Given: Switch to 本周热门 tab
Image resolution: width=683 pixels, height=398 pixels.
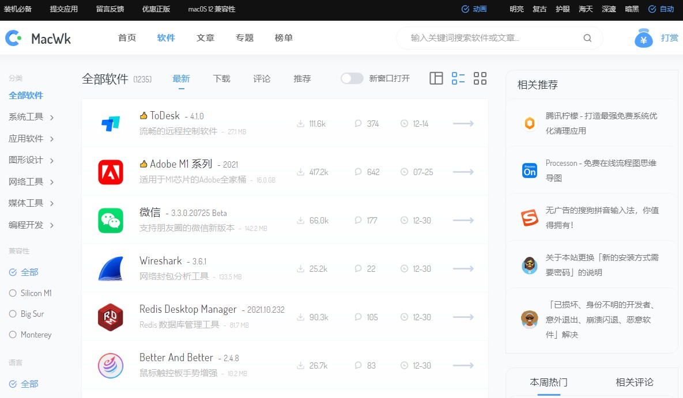Looking at the screenshot, I should (548, 382).
